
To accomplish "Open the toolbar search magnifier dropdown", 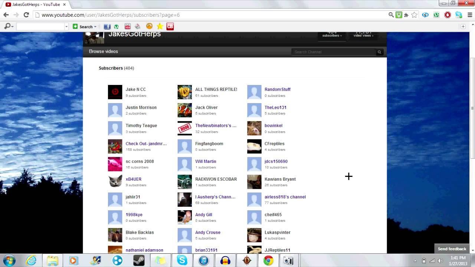I will (9, 26).
